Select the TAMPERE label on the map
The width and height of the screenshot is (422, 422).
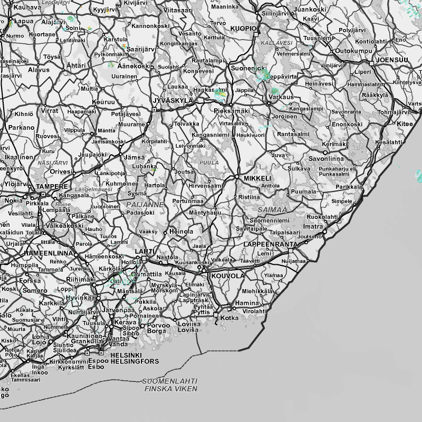coord(52,187)
